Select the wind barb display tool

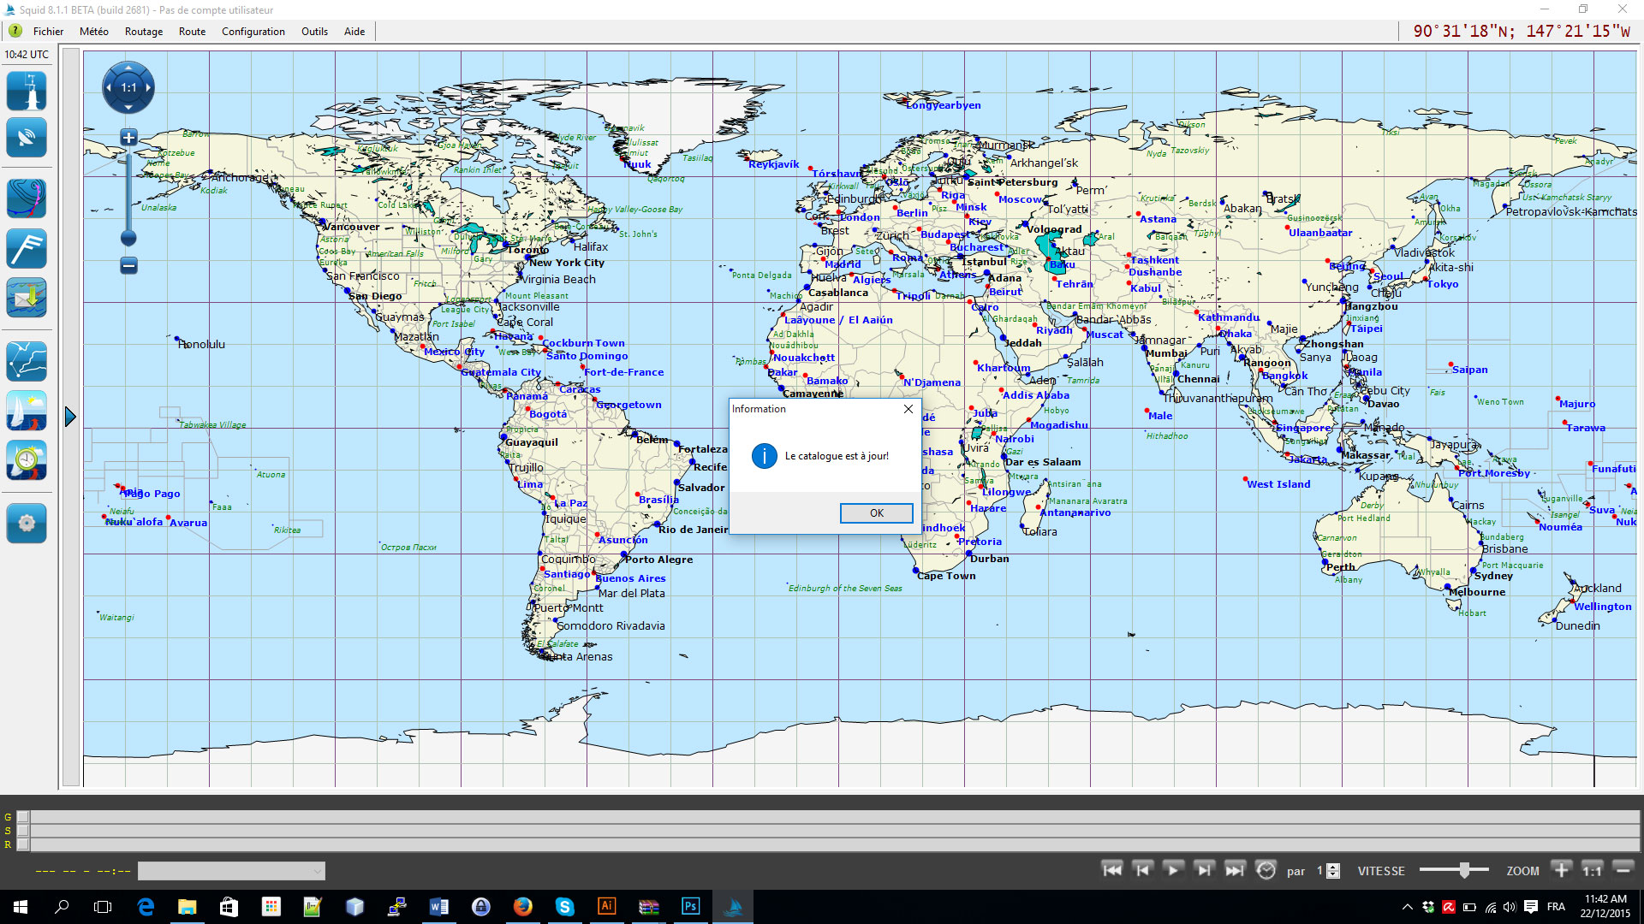coord(27,249)
